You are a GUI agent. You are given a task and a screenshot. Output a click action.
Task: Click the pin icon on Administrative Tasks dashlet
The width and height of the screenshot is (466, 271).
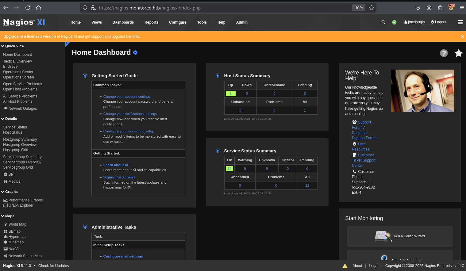(x=85, y=227)
